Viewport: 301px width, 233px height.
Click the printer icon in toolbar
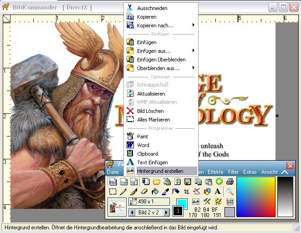(x=230, y=182)
